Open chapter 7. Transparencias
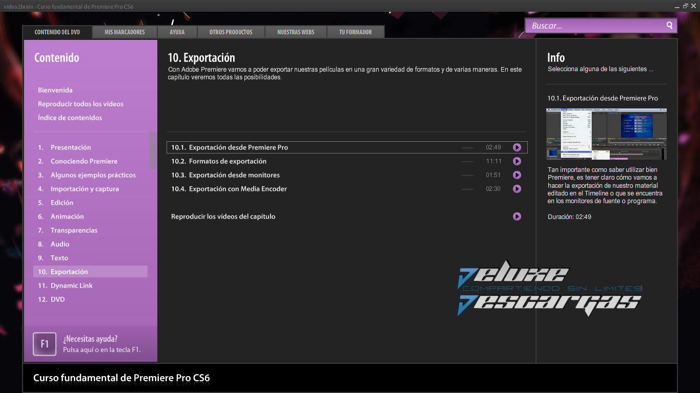The image size is (700, 393). 68,230
